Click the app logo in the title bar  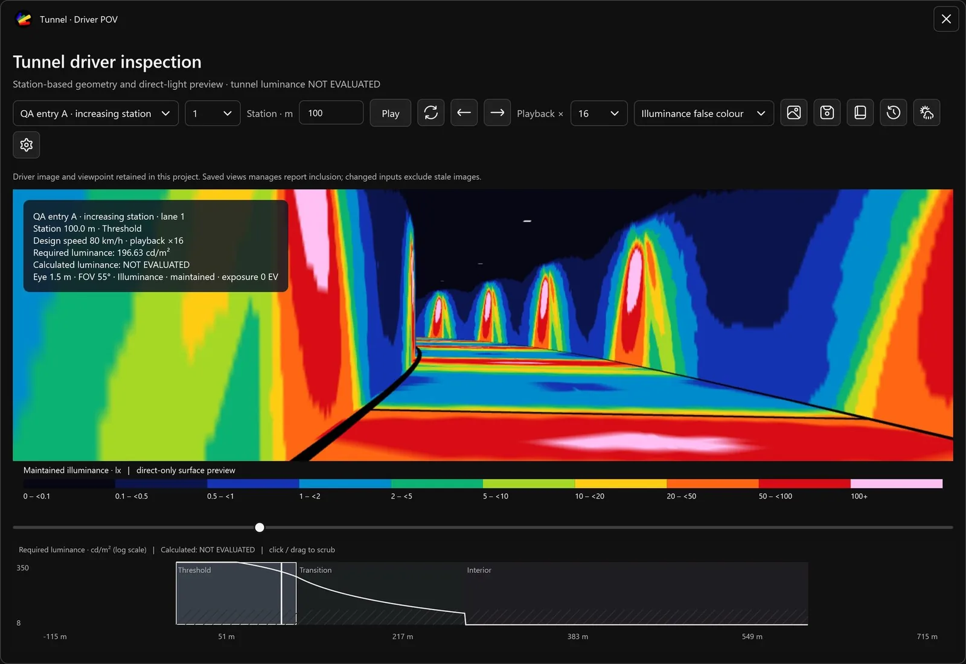coord(24,19)
